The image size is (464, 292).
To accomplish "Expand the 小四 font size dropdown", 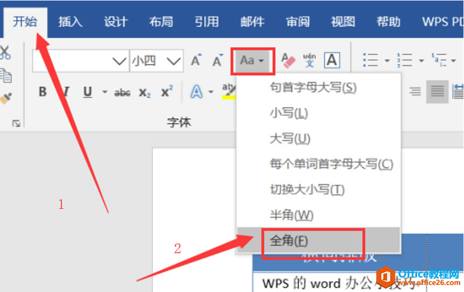I will click(174, 62).
